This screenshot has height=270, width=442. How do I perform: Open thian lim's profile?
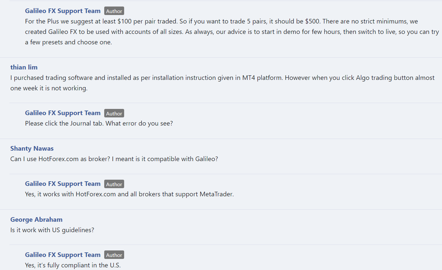click(x=24, y=67)
